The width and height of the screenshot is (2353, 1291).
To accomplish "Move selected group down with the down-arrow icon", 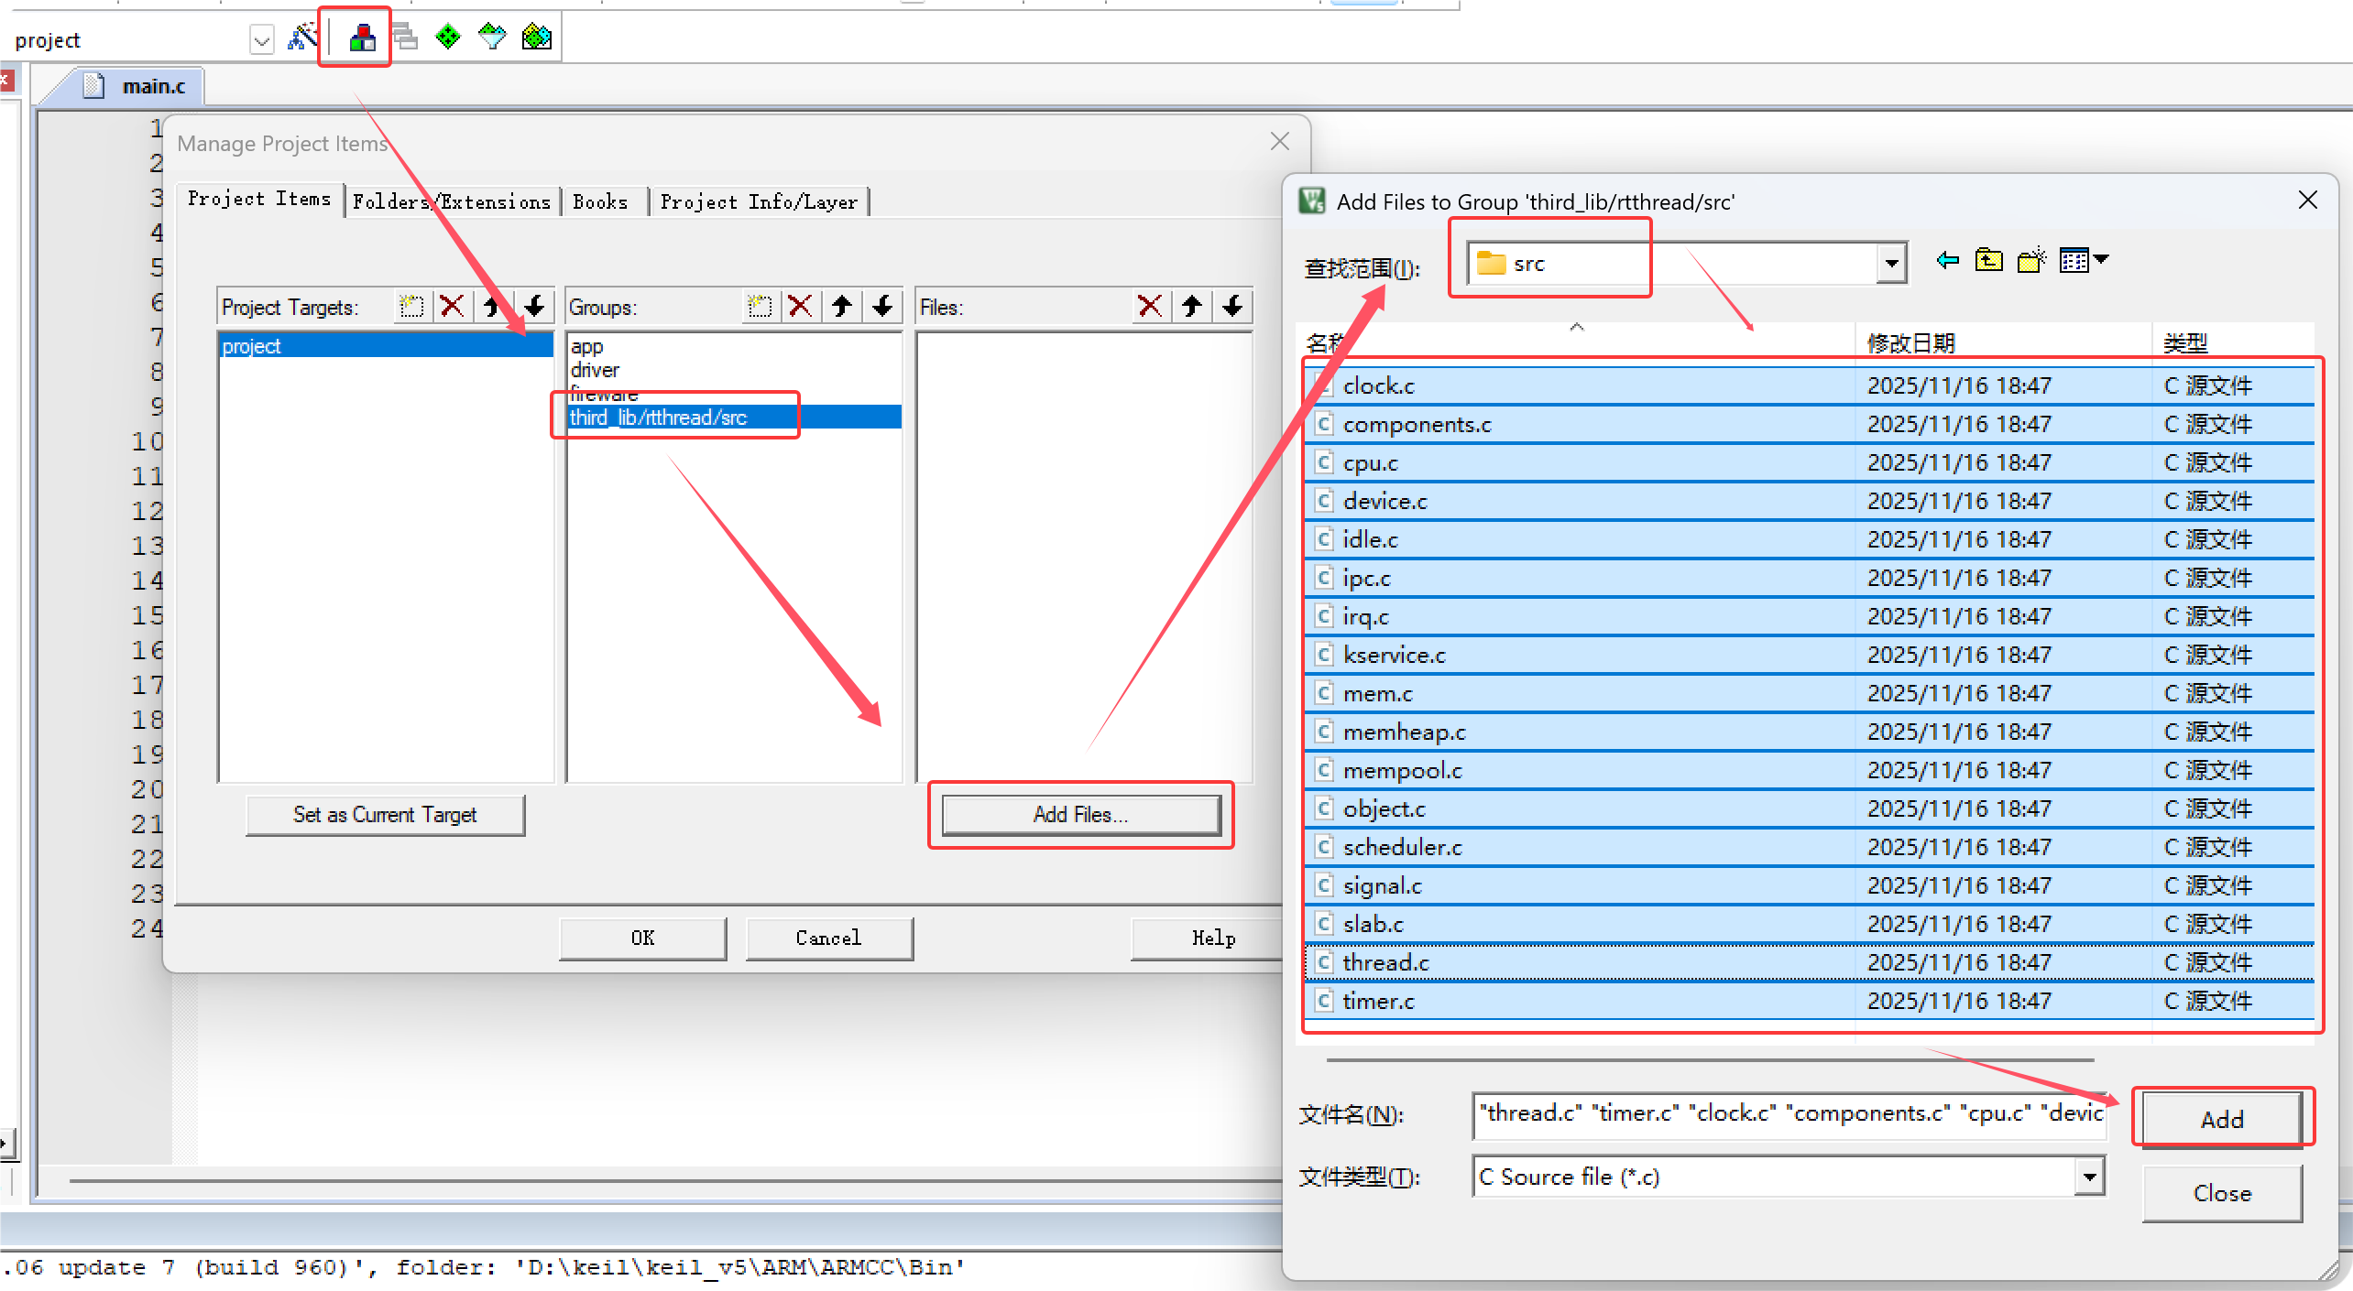I will (882, 306).
